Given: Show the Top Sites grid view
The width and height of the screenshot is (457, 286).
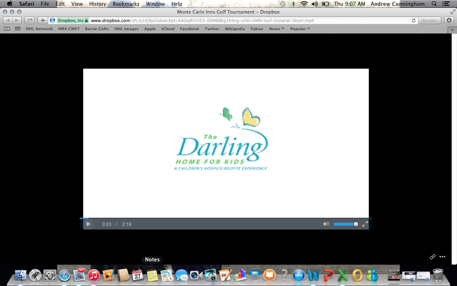Looking at the screenshot, I should point(17,29).
